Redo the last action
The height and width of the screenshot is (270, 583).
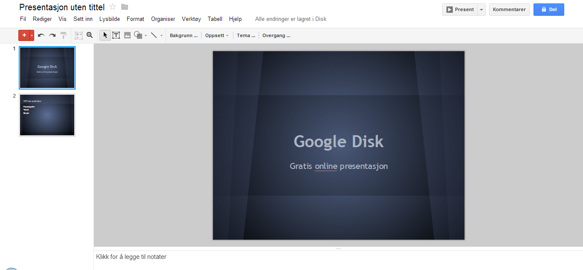(x=52, y=35)
